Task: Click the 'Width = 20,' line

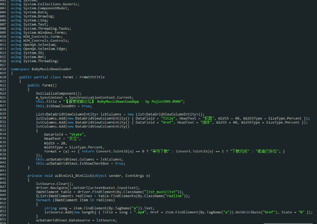Action: point(55,143)
